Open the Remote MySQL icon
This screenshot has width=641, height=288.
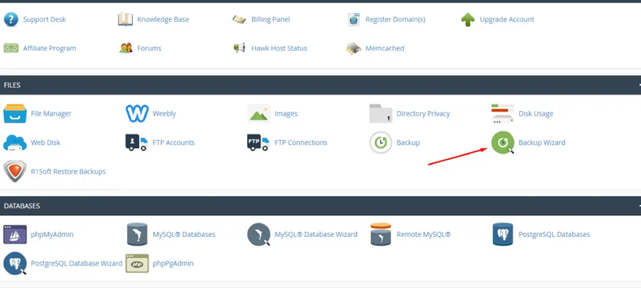[381, 235]
